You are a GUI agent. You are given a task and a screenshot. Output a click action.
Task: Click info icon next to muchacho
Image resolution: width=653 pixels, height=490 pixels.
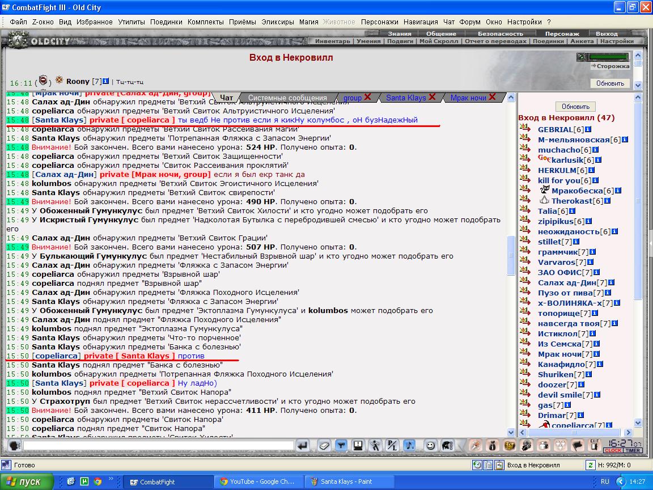(x=596, y=150)
